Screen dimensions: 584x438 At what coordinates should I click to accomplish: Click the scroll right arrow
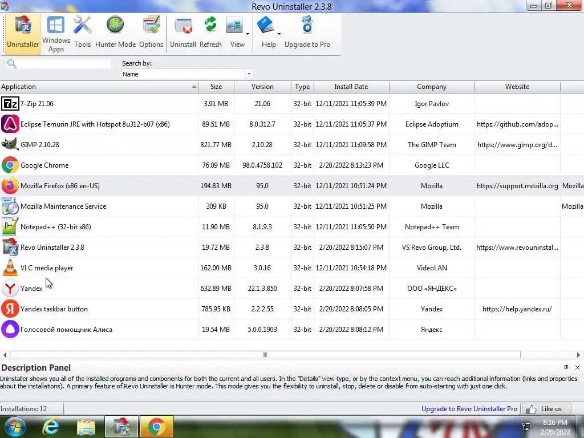click(578, 355)
